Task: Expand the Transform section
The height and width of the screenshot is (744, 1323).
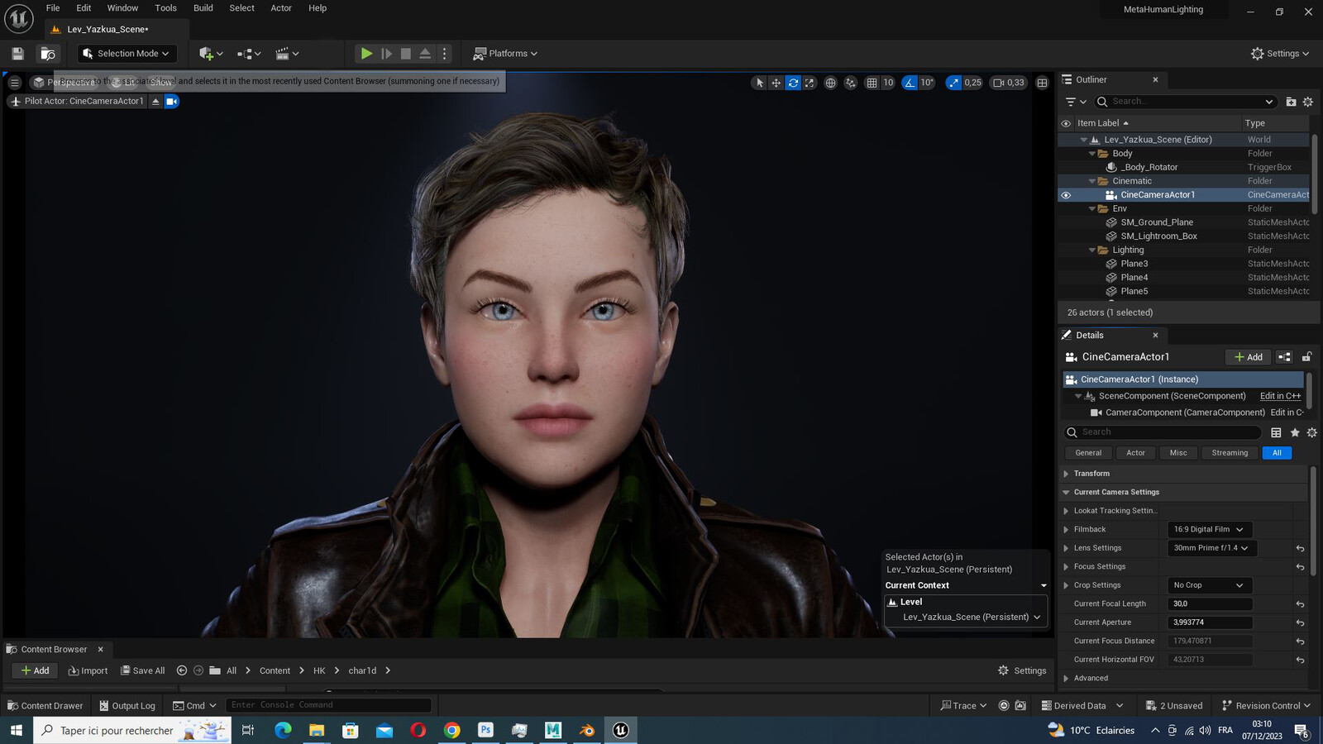Action: pyautogui.click(x=1066, y=474)
